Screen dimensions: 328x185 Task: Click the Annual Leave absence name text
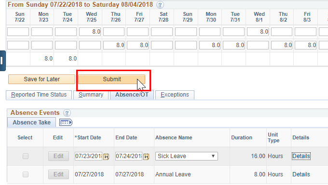point(173,174)
